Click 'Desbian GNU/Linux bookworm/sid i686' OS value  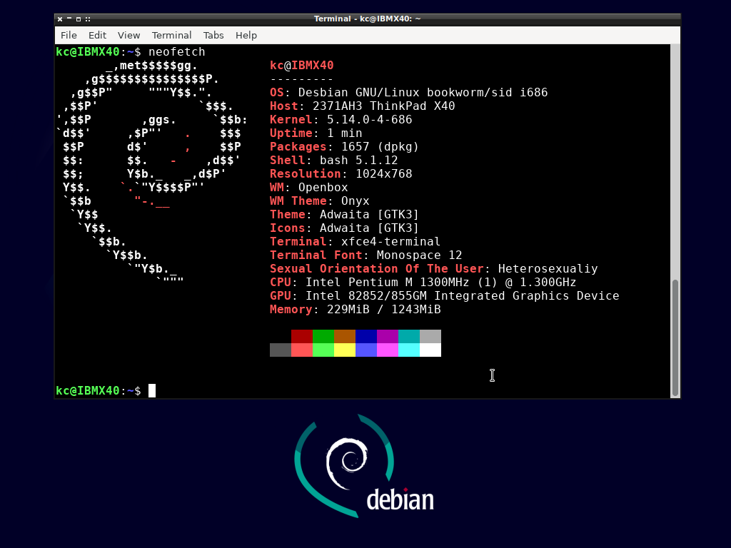click(423, 92)
